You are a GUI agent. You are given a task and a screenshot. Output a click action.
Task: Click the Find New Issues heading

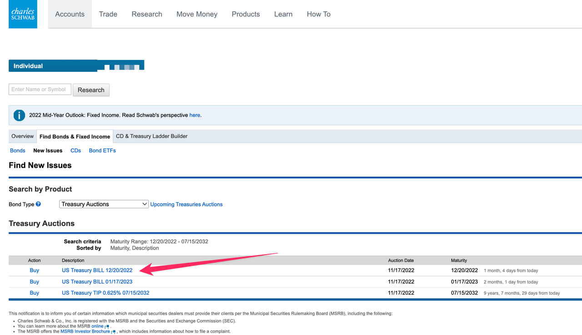click(x=40, y=165)
